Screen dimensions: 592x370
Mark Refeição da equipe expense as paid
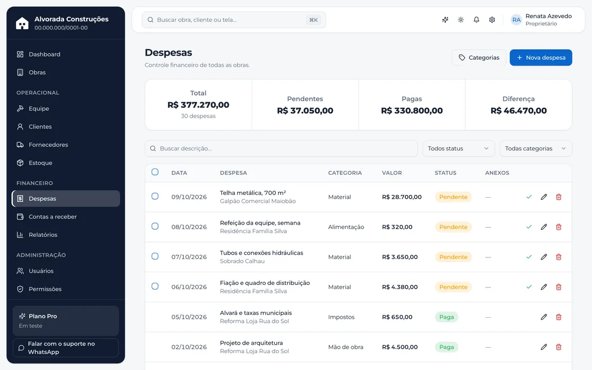pos(529,227)
